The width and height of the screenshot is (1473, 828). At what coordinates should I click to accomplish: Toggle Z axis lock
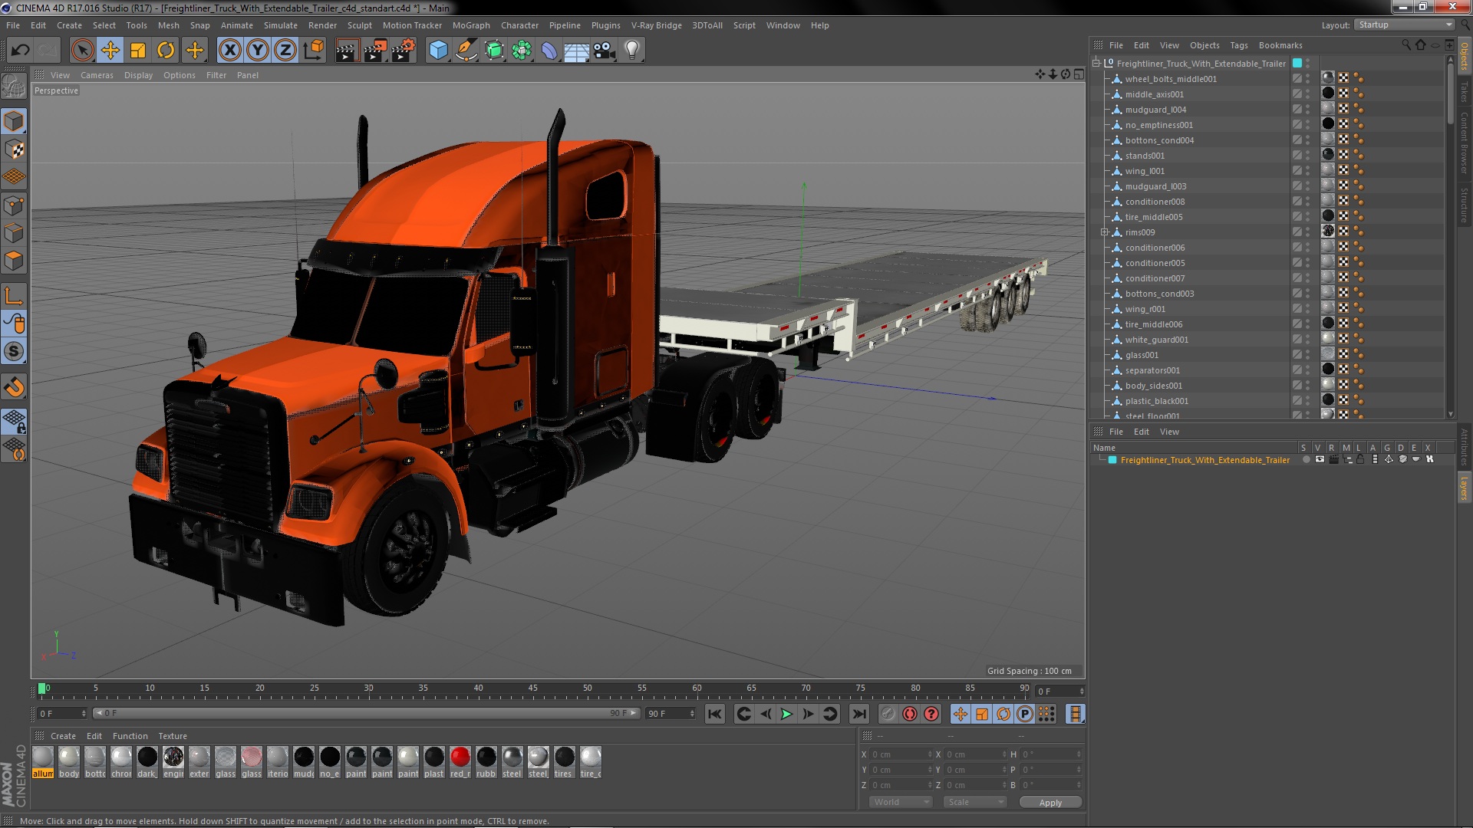tap(285, 51)
